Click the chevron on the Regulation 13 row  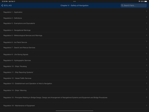(x=147, y=83)
